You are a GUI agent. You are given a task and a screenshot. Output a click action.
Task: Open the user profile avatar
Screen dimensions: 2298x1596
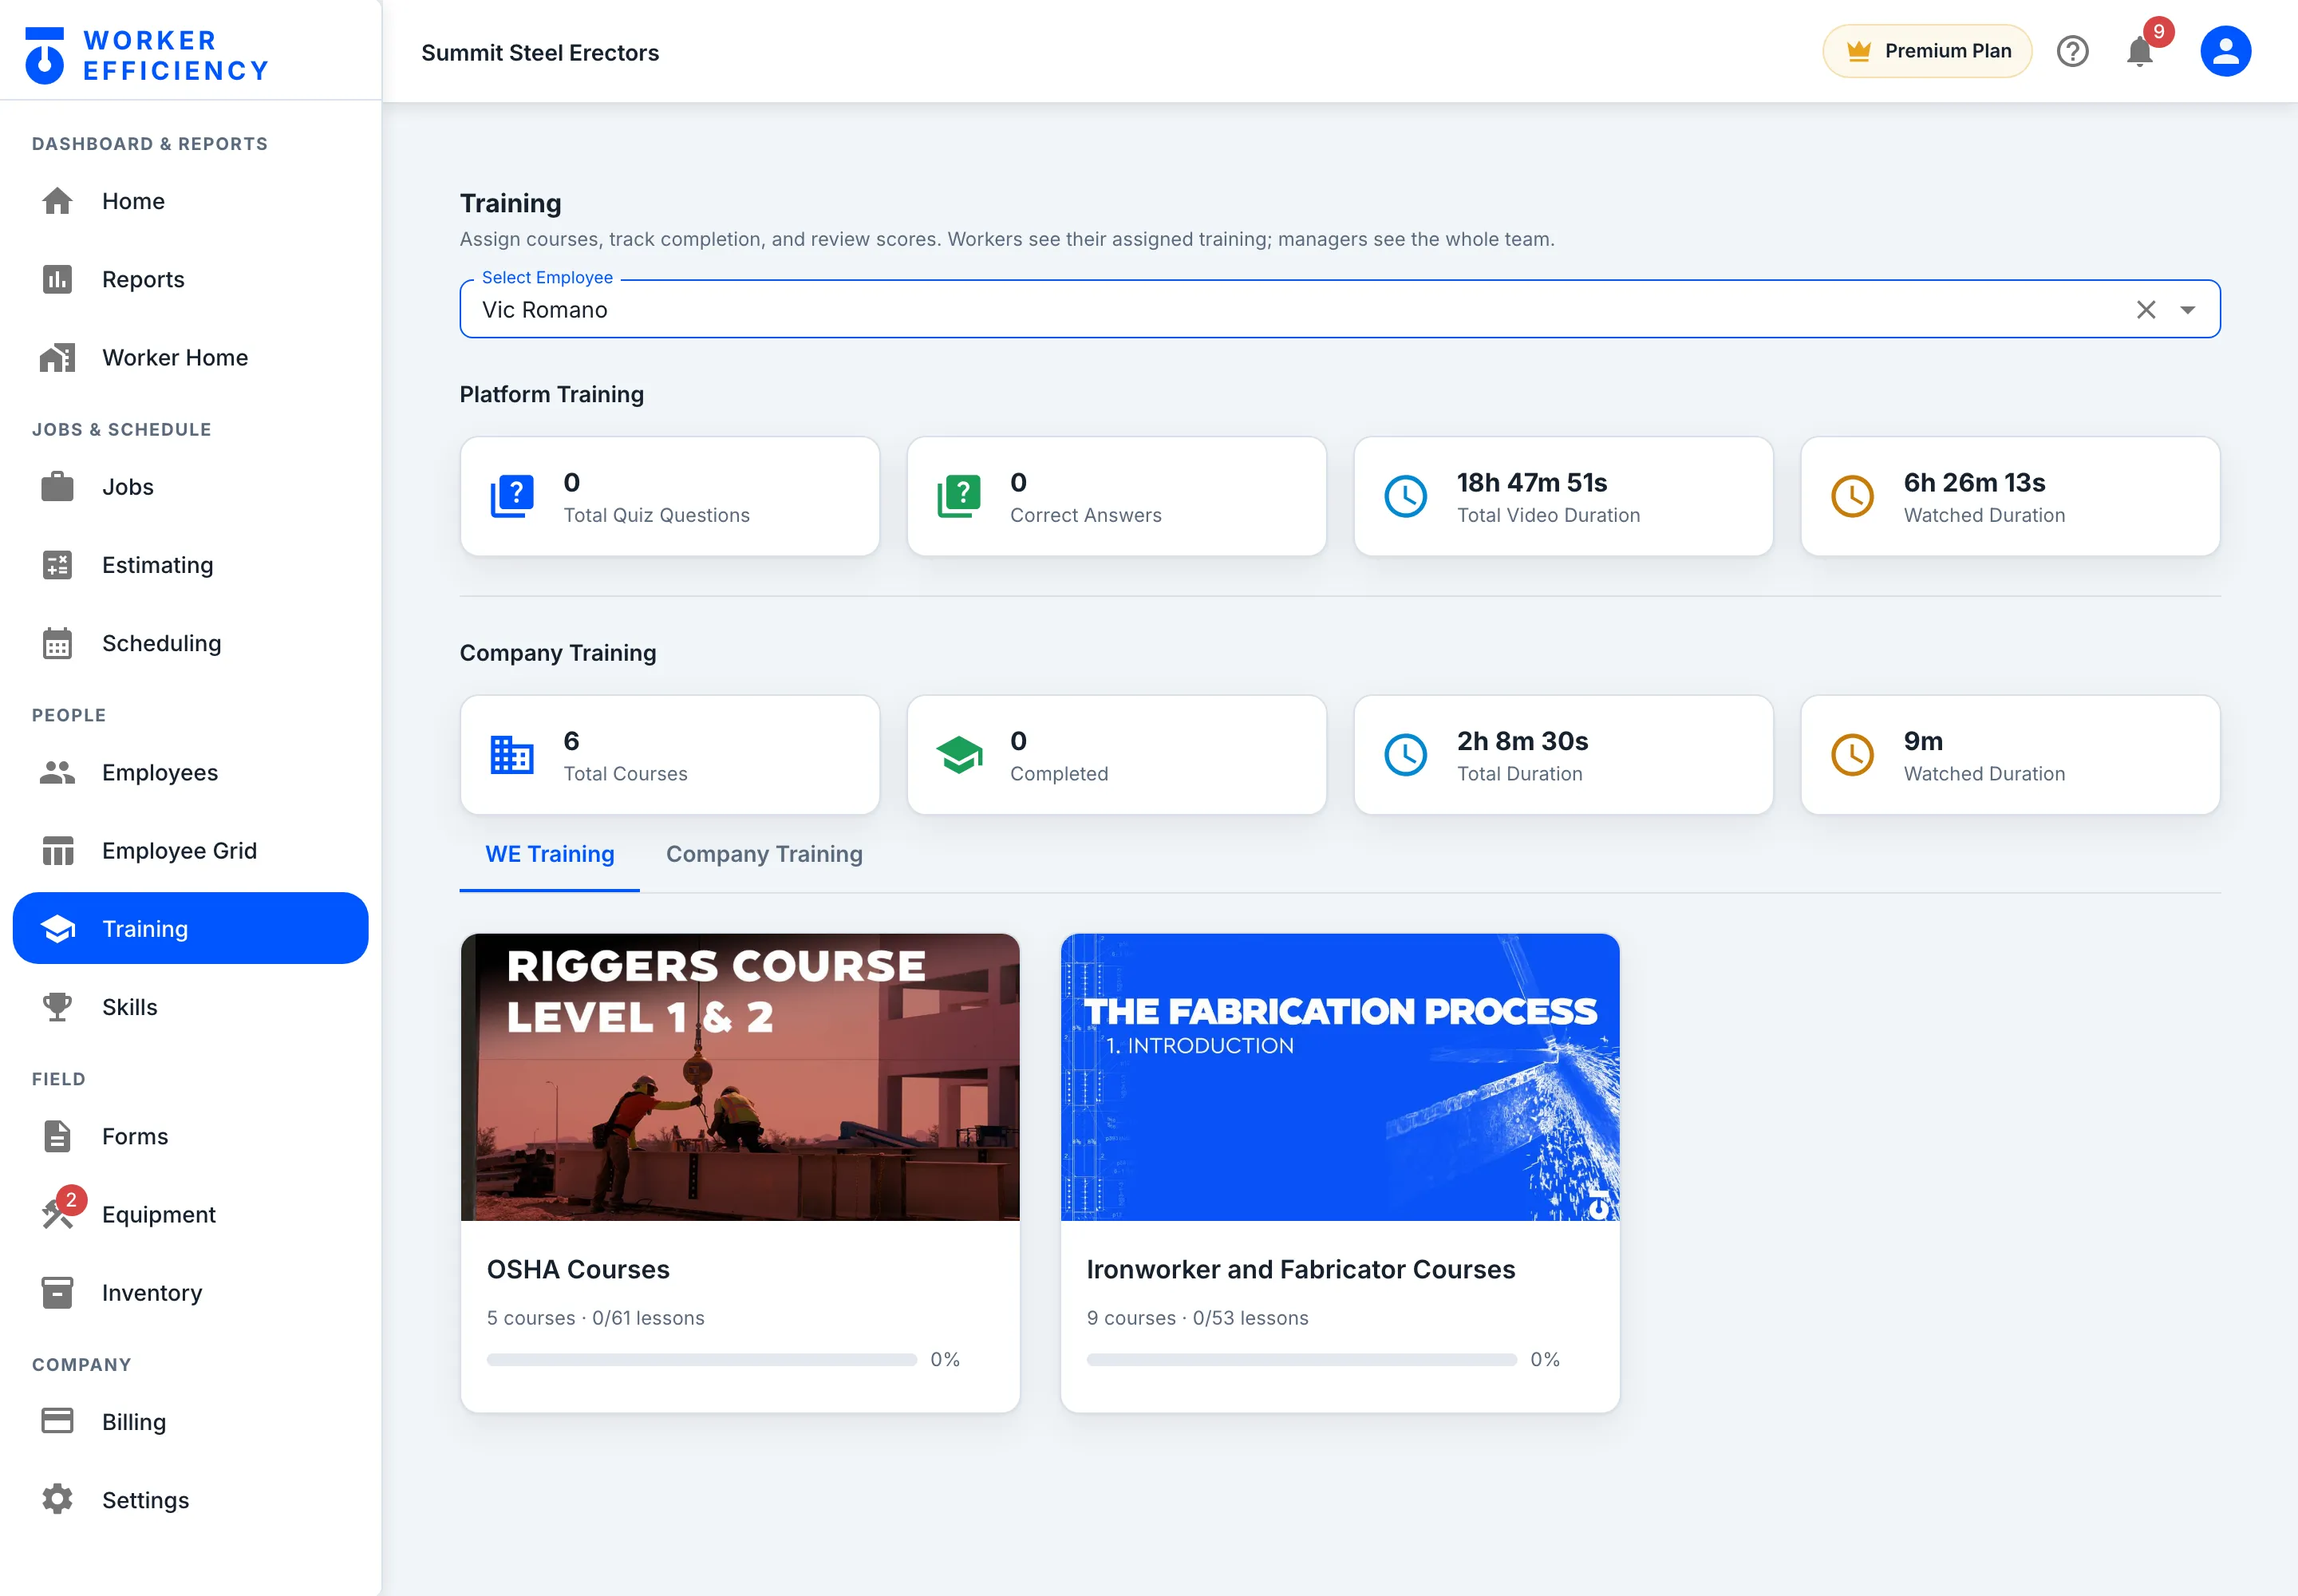tap(2225, 51)
